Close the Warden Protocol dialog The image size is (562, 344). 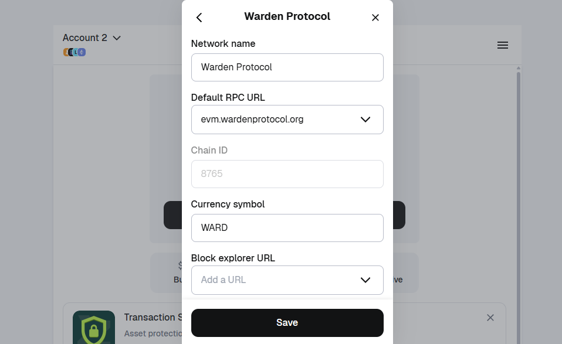(x=375, y=17)
